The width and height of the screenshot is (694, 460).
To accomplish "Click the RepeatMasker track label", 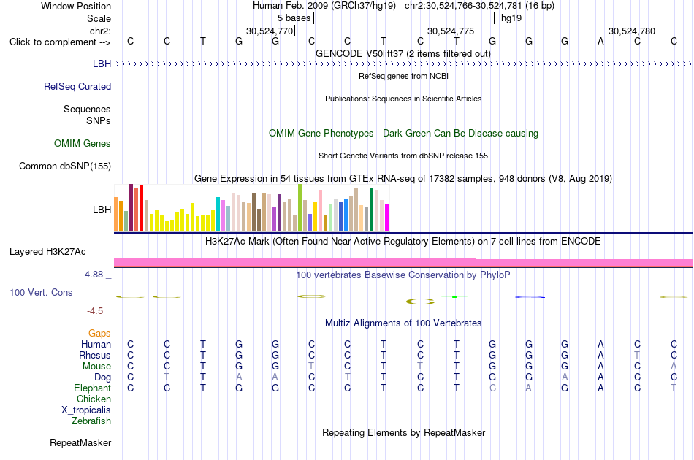I will point(80,442).
